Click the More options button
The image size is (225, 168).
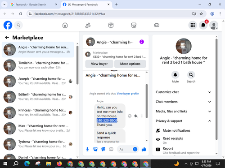tap(130, 64)
